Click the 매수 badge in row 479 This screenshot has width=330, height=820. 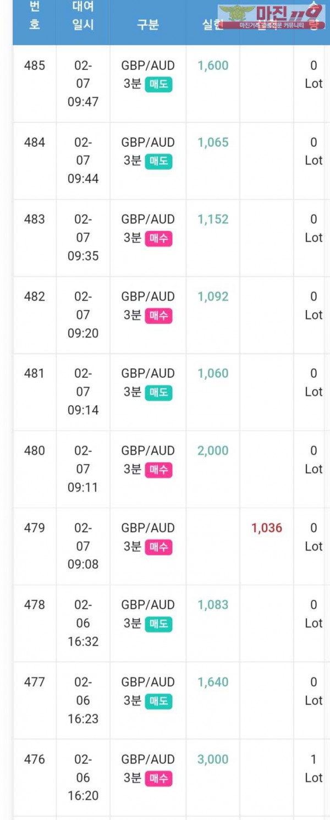(158, 547)
